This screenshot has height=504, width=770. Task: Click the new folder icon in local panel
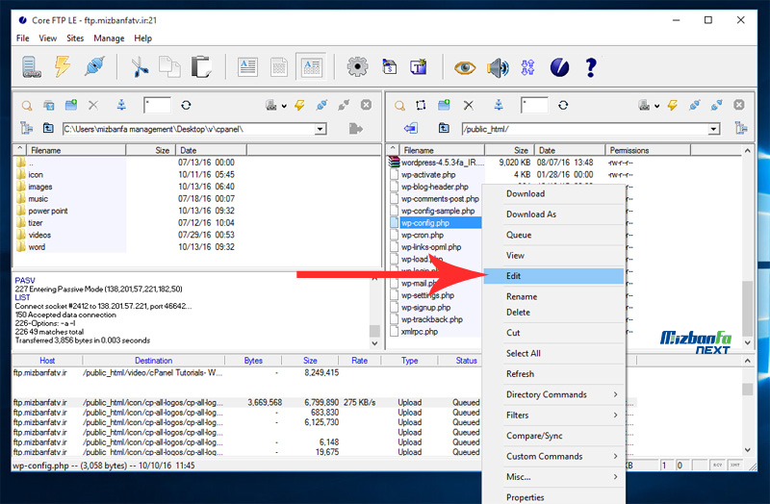pyautogui.click(x=71, y=105)
